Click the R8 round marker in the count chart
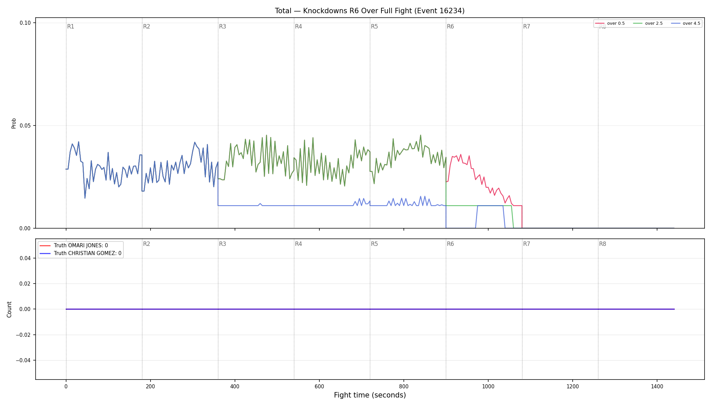 [602, 244]
